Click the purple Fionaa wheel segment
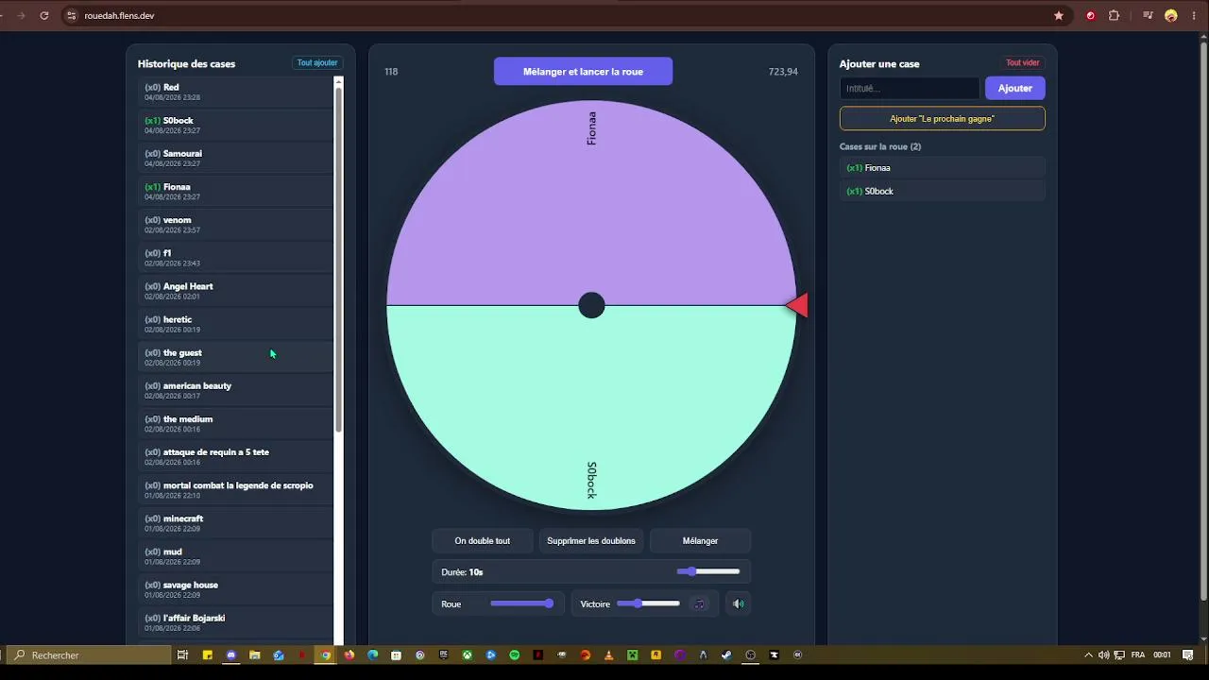Image resolution: width=1209 pixels, height=680 pixels. coord(591,203)
